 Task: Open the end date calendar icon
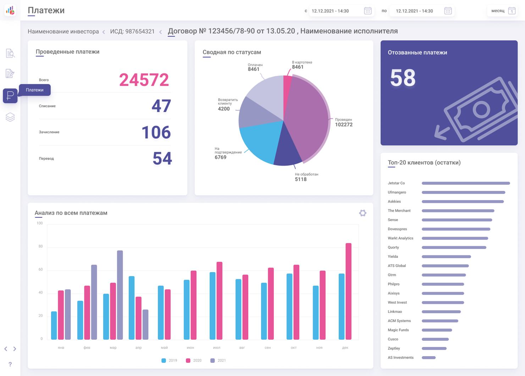pyautogui.click(x=448, y=11)
